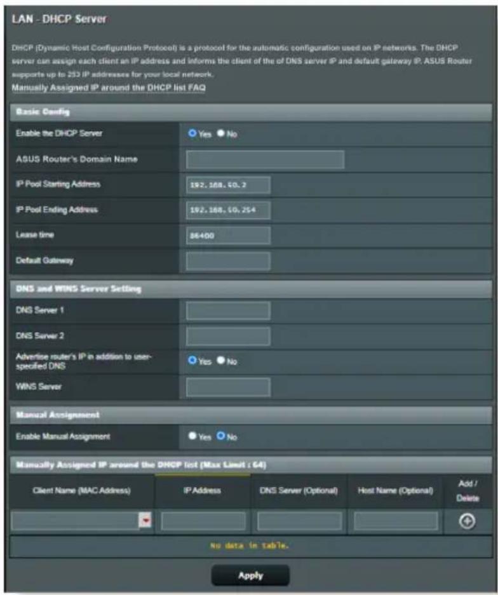Click the WINS Server field
Image resolution: width=498 pixels, height=595 pixels.
pyautogui.click(x=228, y=387)
